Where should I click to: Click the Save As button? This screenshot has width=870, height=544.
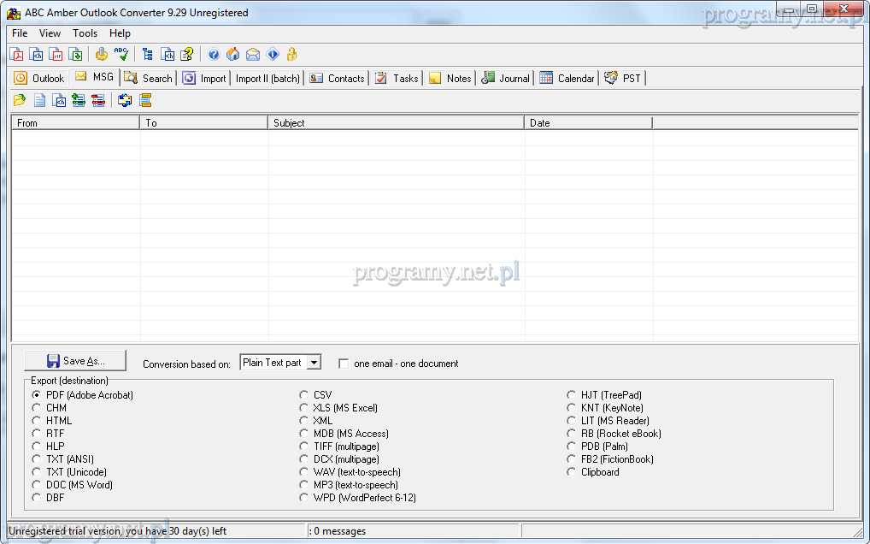pyautogui.click(x=75, y=361)
